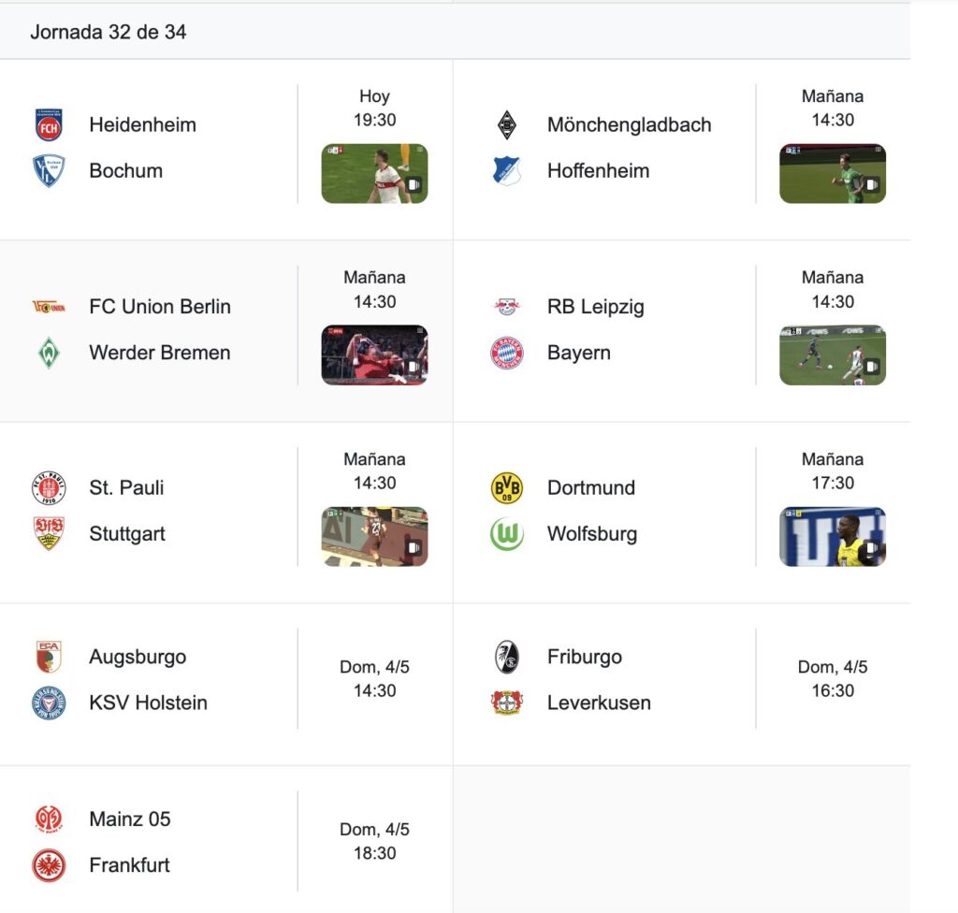Click the Bayer Leverkusen crest
The height and width of the screenshot is (913, 958).
507,703
